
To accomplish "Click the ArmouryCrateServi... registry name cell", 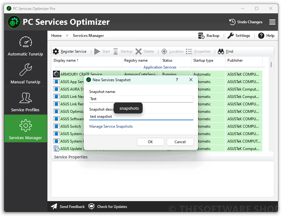I will [141, 74].
